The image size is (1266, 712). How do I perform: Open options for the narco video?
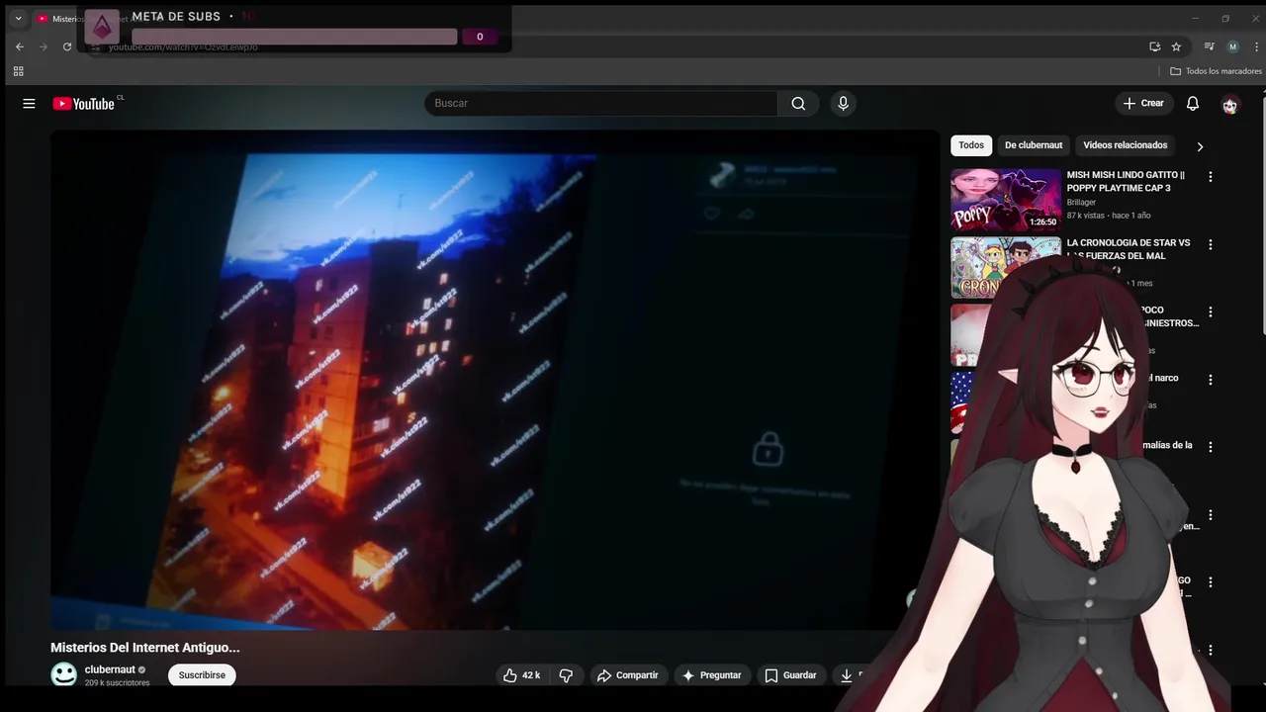coord(1210,380)
